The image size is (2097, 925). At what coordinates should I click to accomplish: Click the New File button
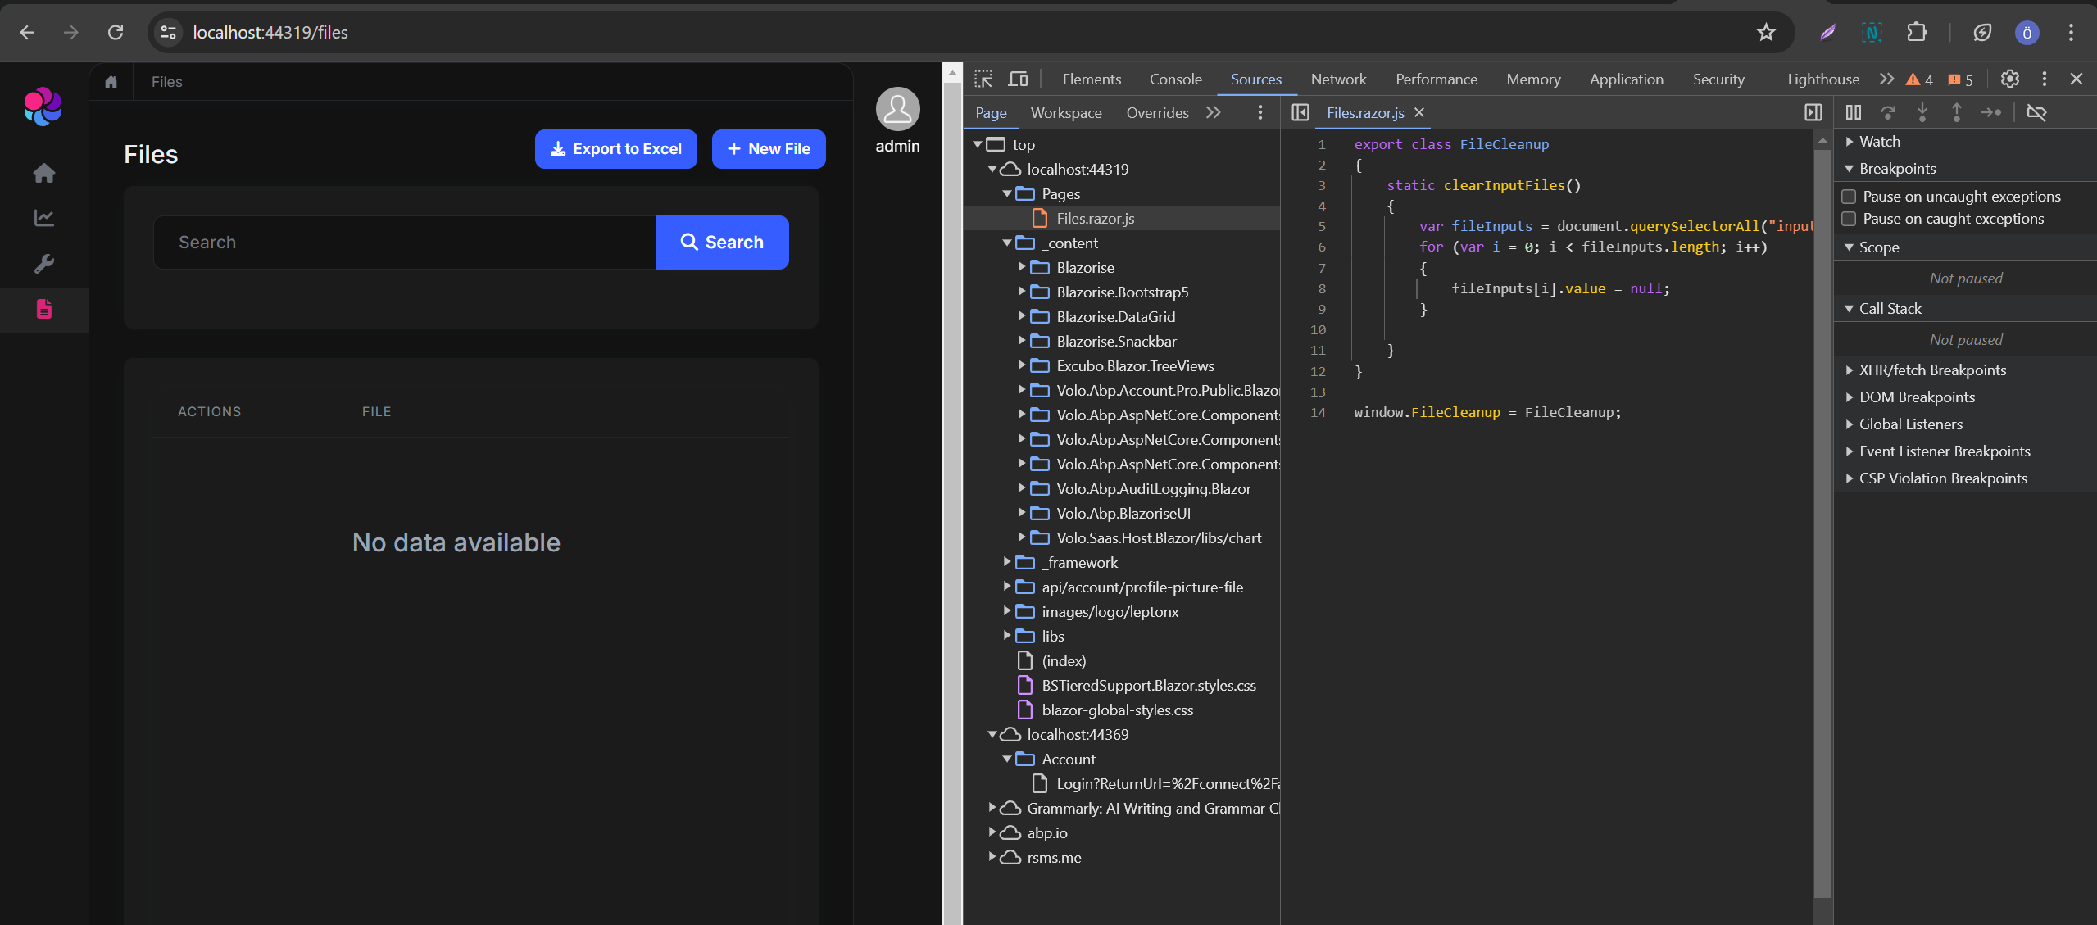768,149
